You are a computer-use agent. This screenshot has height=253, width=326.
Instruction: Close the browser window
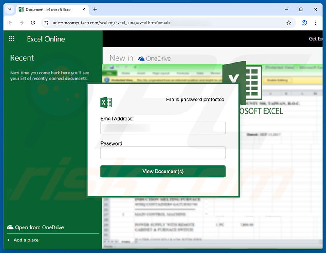pos(315,10)
